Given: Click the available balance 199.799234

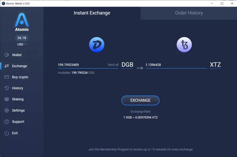Looking at the screenshot, I should pyautogui.click(x=79, y=73).
